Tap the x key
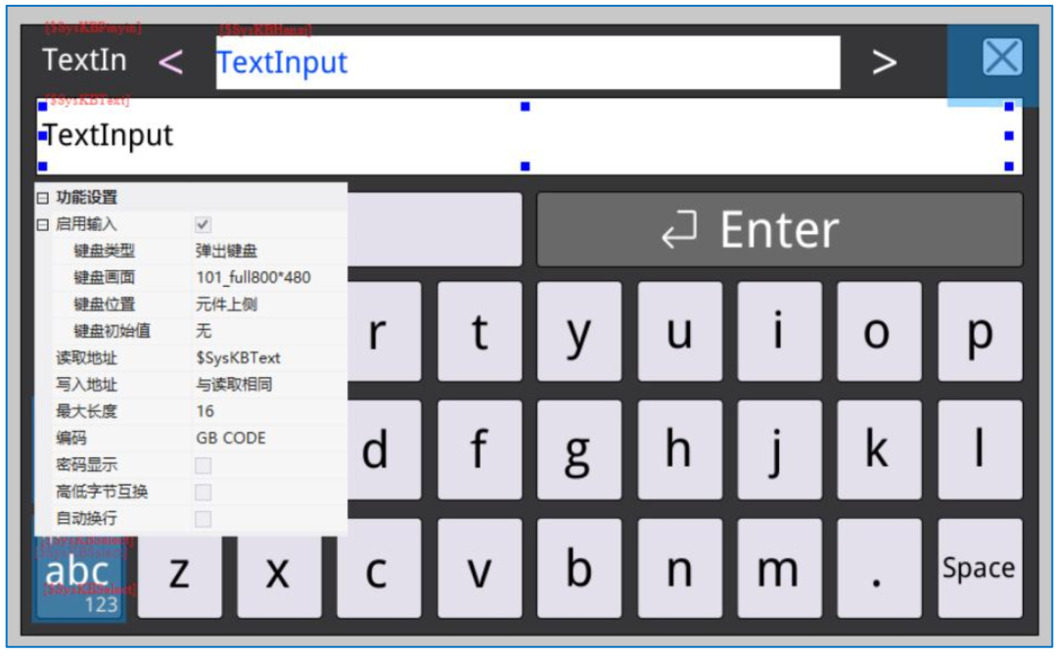This screenshot has width=1057, height=657. [279, 577]
